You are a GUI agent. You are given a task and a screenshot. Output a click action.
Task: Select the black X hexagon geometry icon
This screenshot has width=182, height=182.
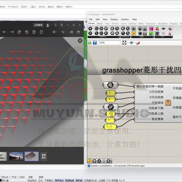click(x=90, y=28)
